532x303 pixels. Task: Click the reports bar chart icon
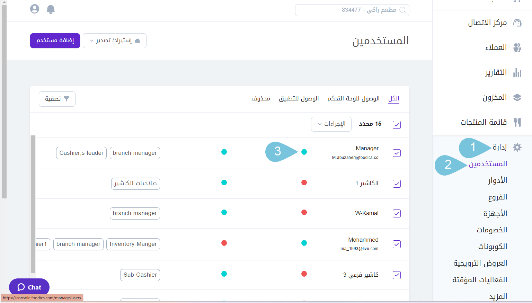tap(517, 73)
